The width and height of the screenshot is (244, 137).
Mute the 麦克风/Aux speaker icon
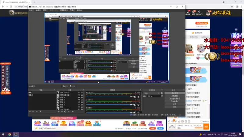pyautogui.click(x=135, y=97)
